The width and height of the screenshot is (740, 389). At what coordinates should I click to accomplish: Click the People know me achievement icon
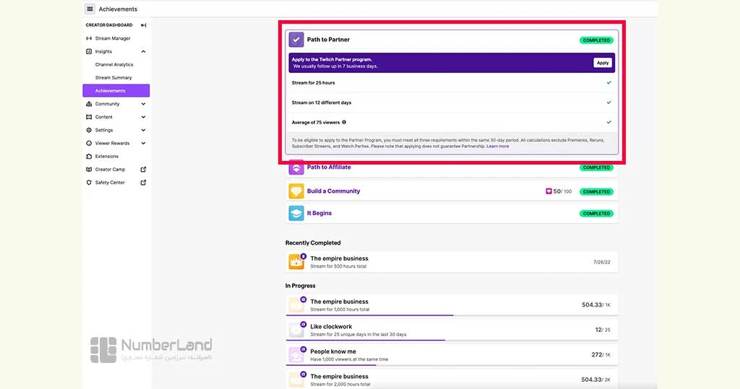click(296, 354)
